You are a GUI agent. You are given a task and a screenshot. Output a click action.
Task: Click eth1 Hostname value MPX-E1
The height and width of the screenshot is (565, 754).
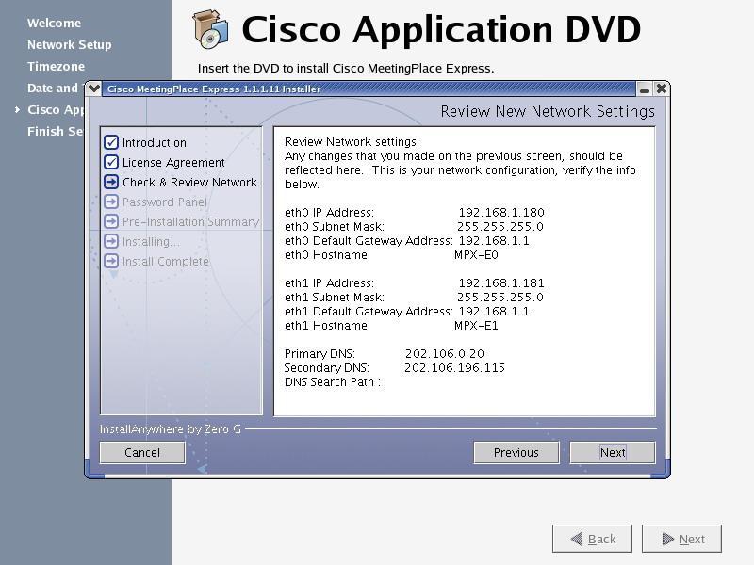[476, 325]
